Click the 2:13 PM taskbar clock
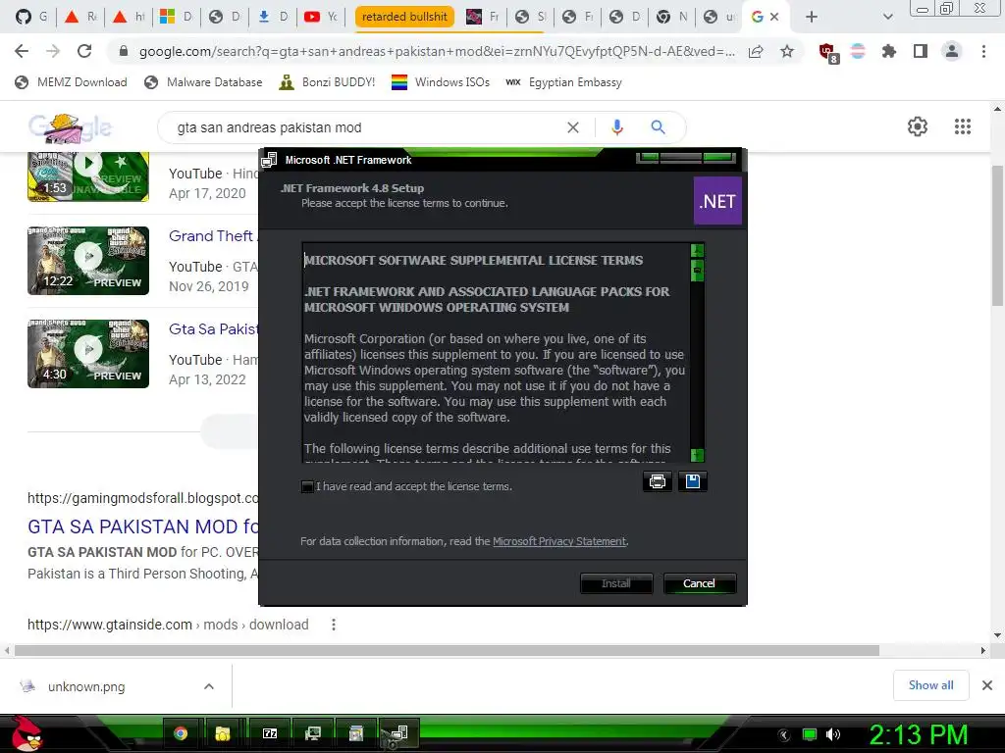The image size is (1005, 753). pos(918,734)
